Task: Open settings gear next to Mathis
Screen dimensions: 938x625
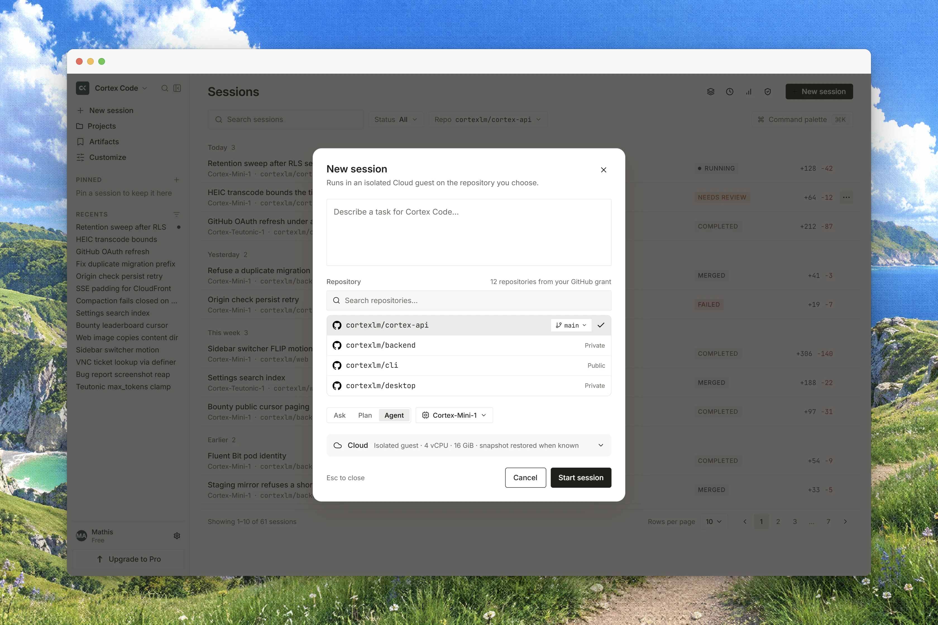Action: click(x=177, y=536)
